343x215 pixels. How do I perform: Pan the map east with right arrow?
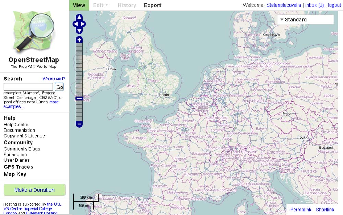pos(83,24)
